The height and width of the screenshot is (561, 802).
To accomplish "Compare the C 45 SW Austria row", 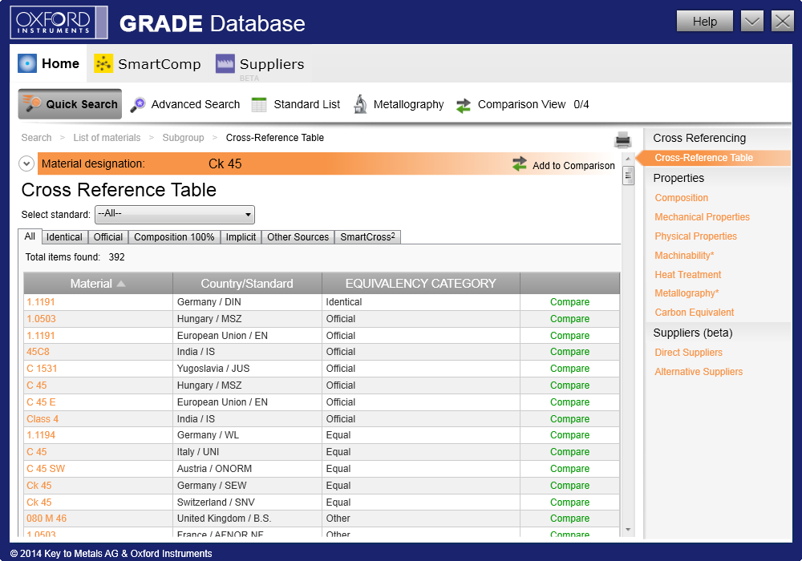I will pyautogui.click(x=569, y=469).
